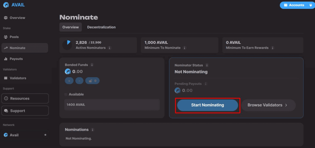Viewport: 315px width, 148px height.
Task: Click the Avail network logo icon
Action: (x=6, y=135)
